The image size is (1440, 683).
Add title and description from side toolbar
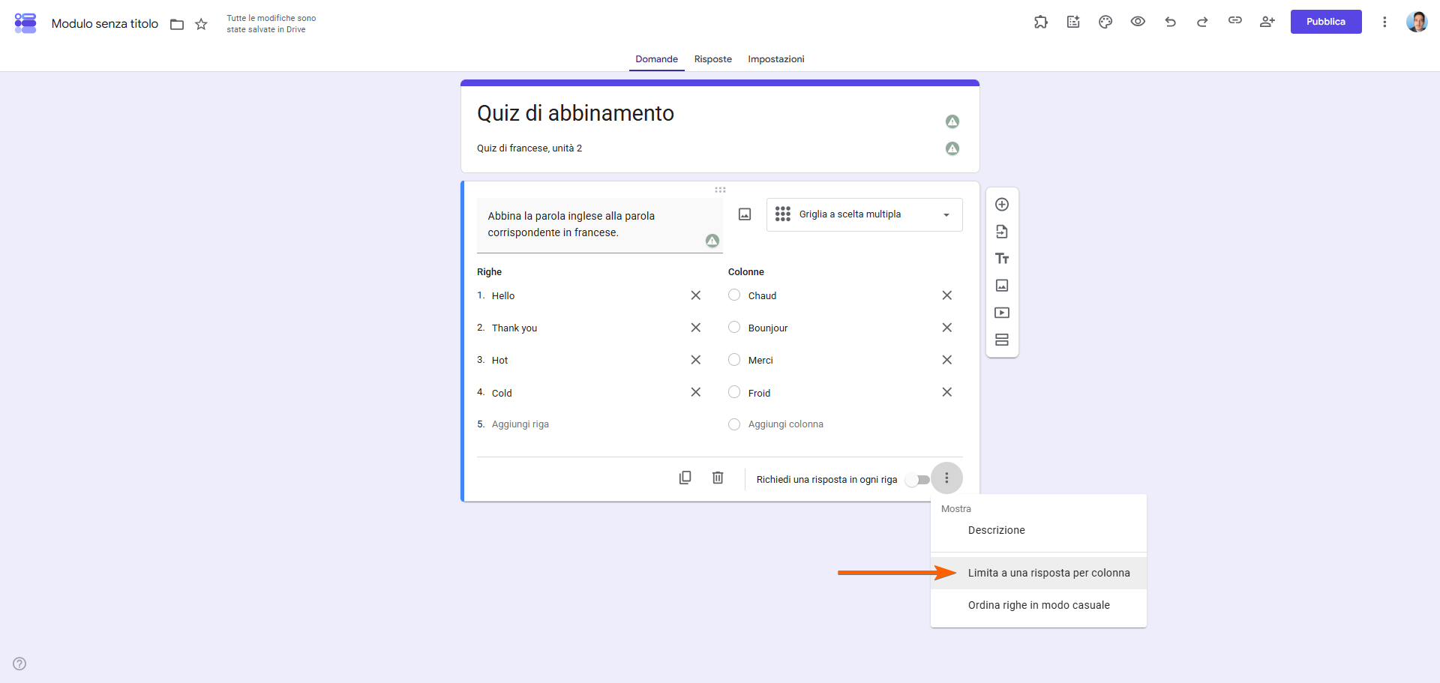[x=1002, y=259]
